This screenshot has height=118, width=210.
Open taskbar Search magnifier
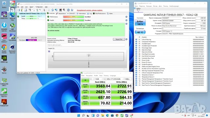point(83,115)
